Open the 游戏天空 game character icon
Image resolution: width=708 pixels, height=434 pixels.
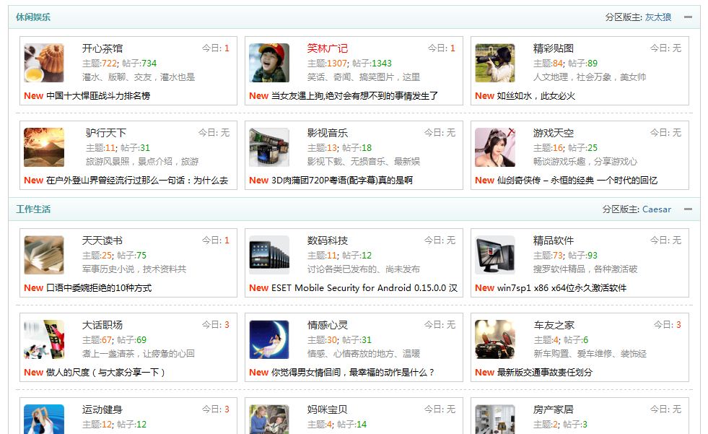coord(495,147)
